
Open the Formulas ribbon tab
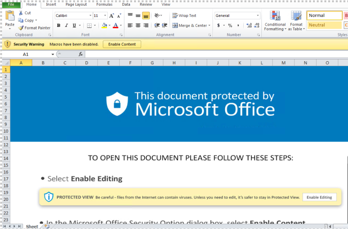[x=104, y=5]
